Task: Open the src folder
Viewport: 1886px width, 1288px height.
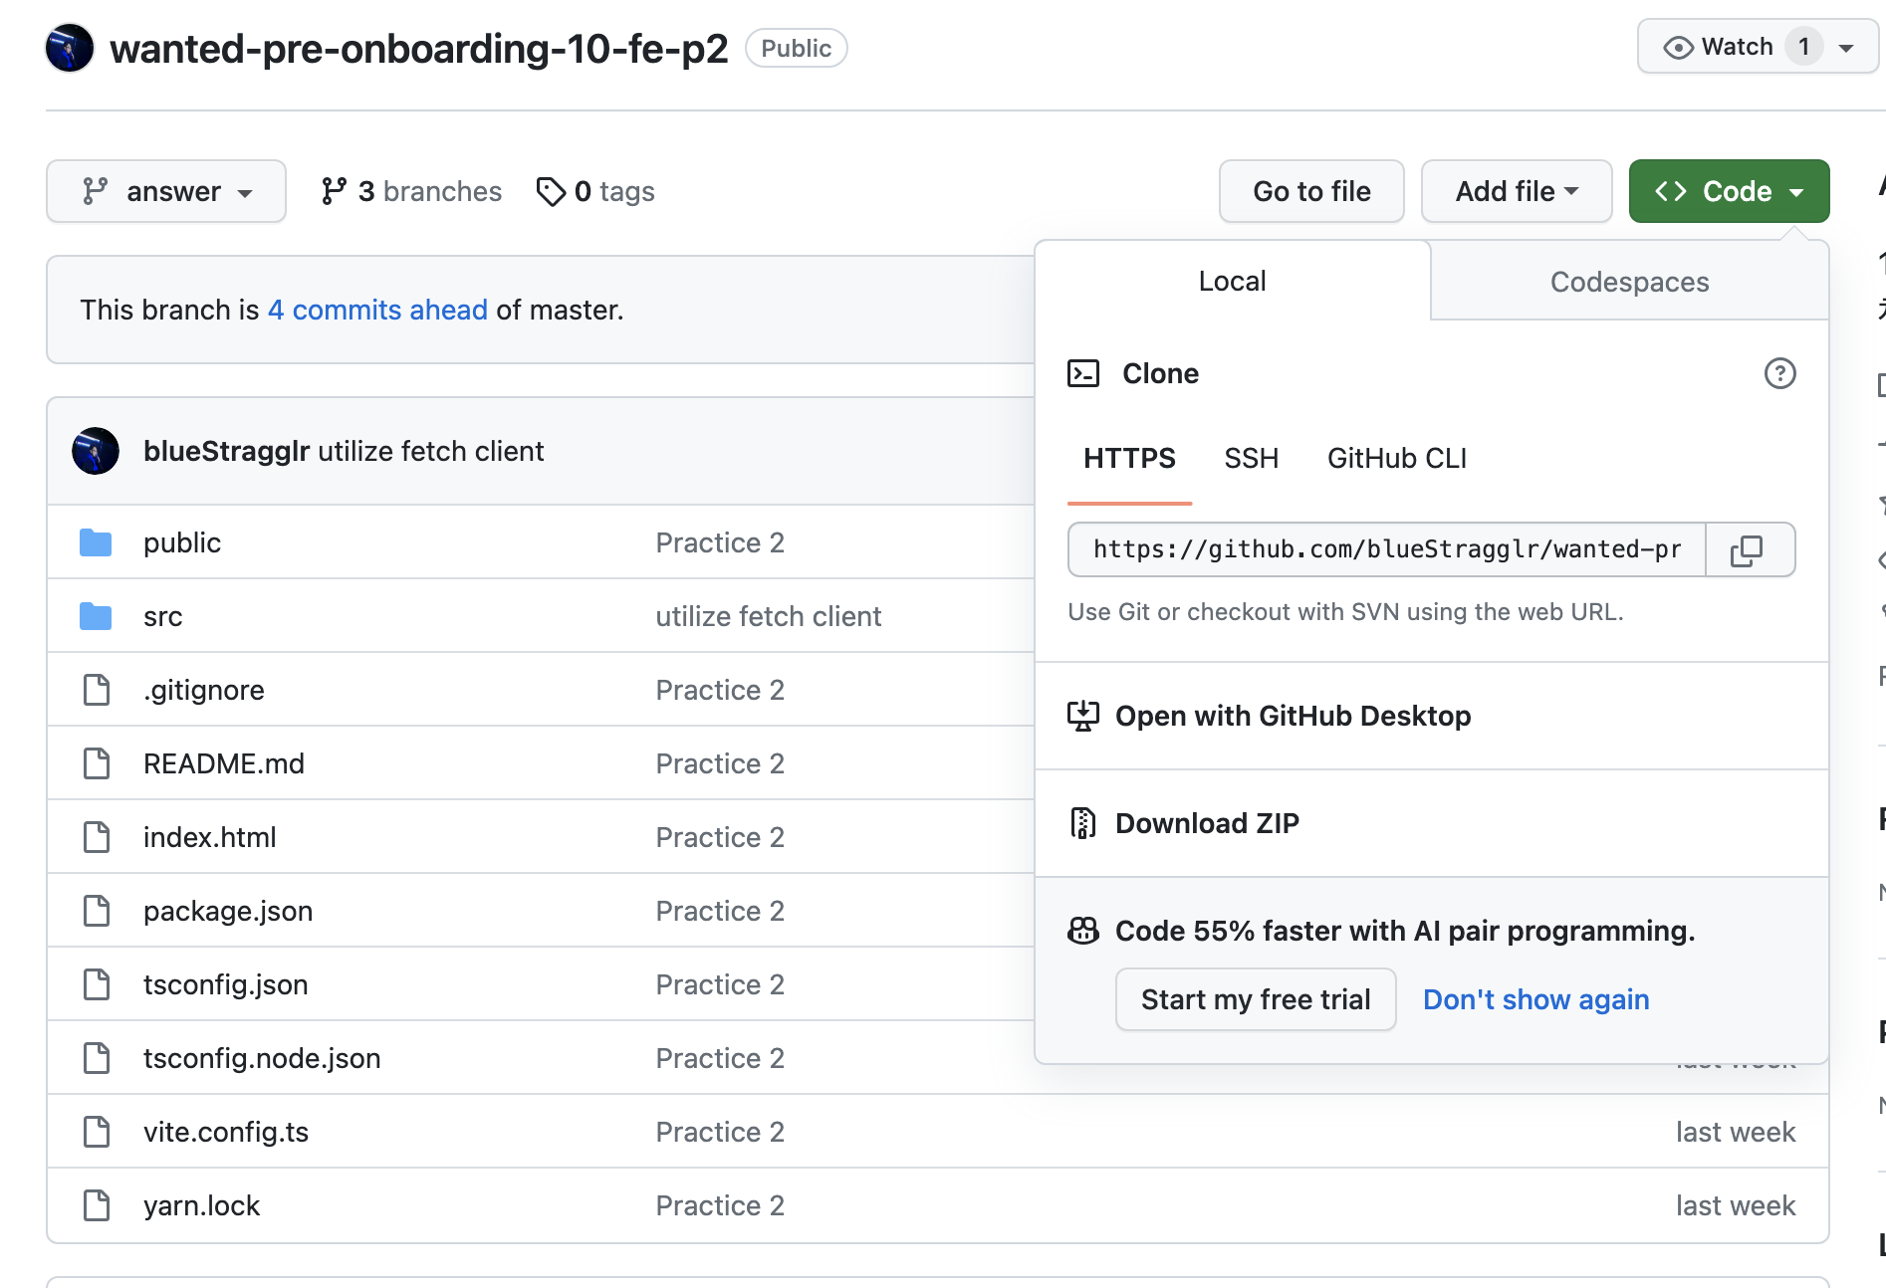Action: click(x=163, y=616)
